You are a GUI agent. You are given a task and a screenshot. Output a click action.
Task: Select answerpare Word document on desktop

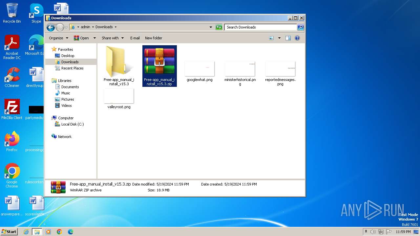pos(12,206)
